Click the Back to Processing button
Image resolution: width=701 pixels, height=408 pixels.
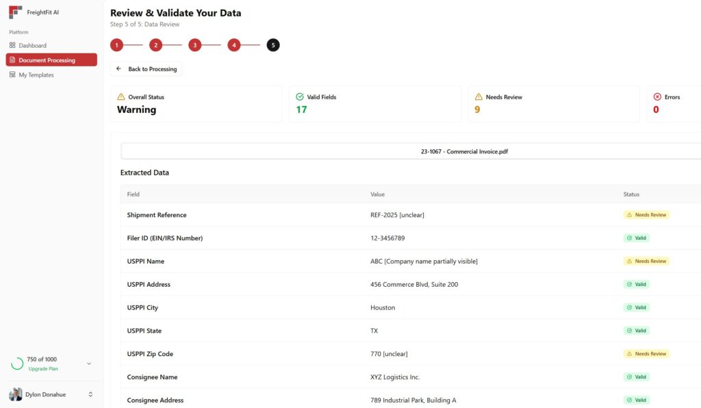tap(146, 69)
